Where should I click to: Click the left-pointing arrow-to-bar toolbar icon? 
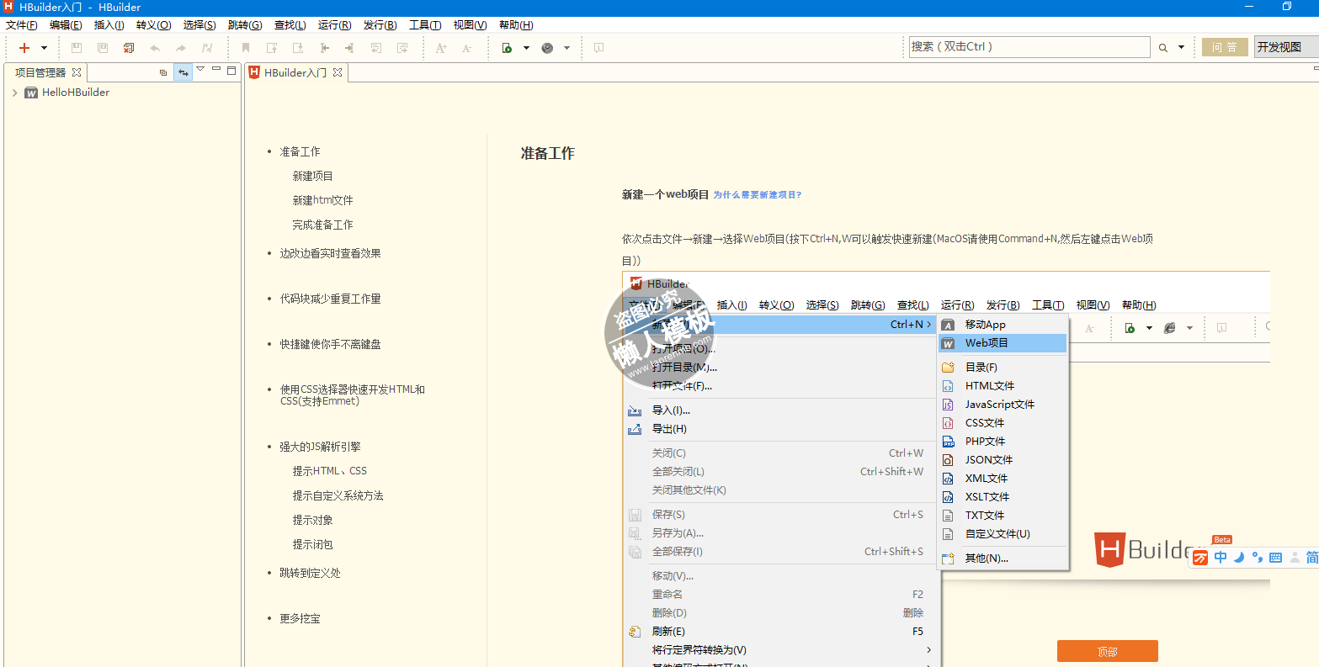[x=324, y=48]
